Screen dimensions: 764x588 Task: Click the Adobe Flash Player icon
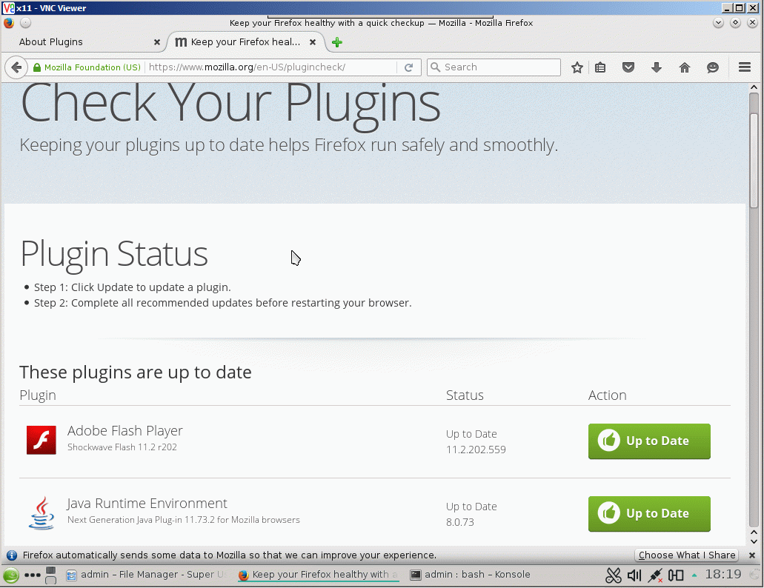pyautogui.click(x=41, y=440)
